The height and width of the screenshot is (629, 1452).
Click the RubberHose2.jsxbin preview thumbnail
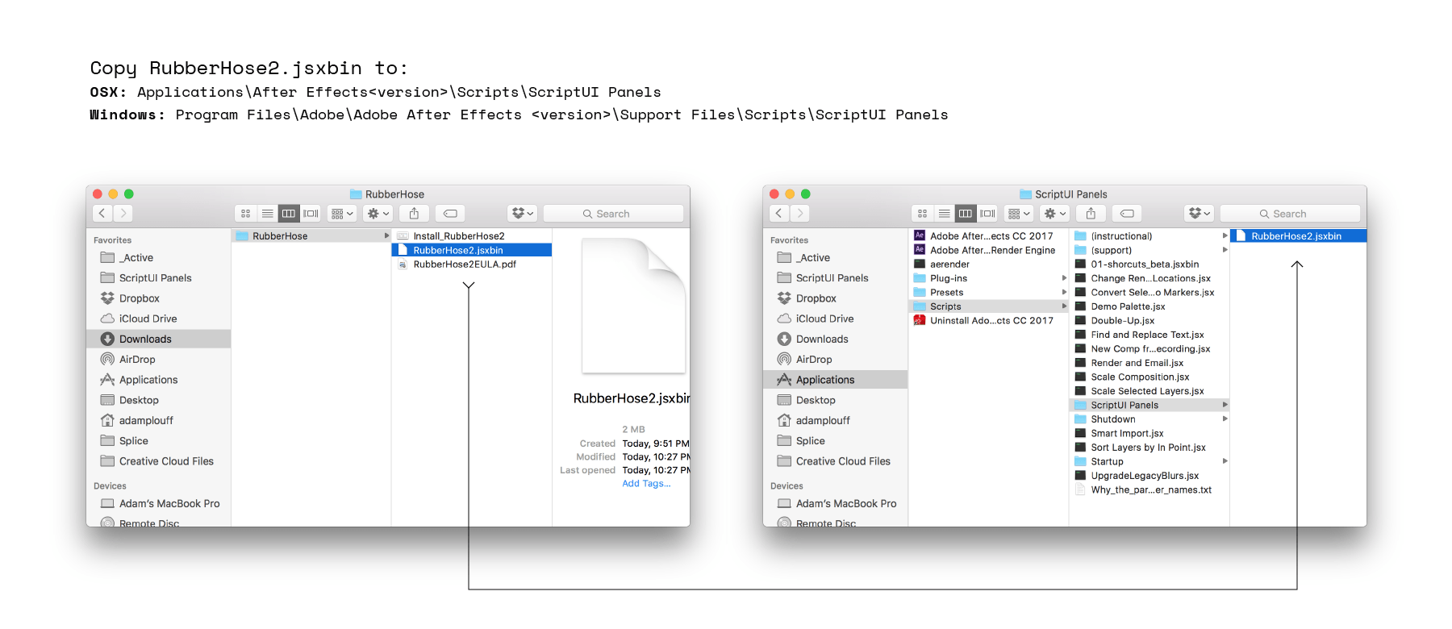[634, 306]
